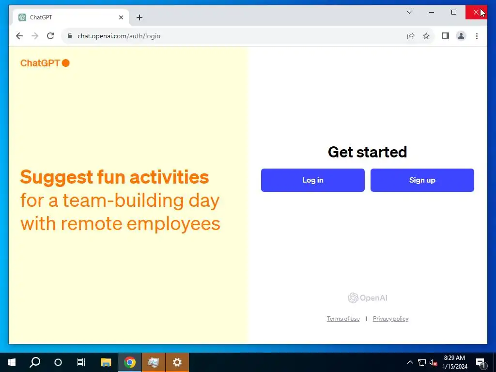Close the Chrome window
Viewport: 496px width, 372px height.
coord(476,12)
